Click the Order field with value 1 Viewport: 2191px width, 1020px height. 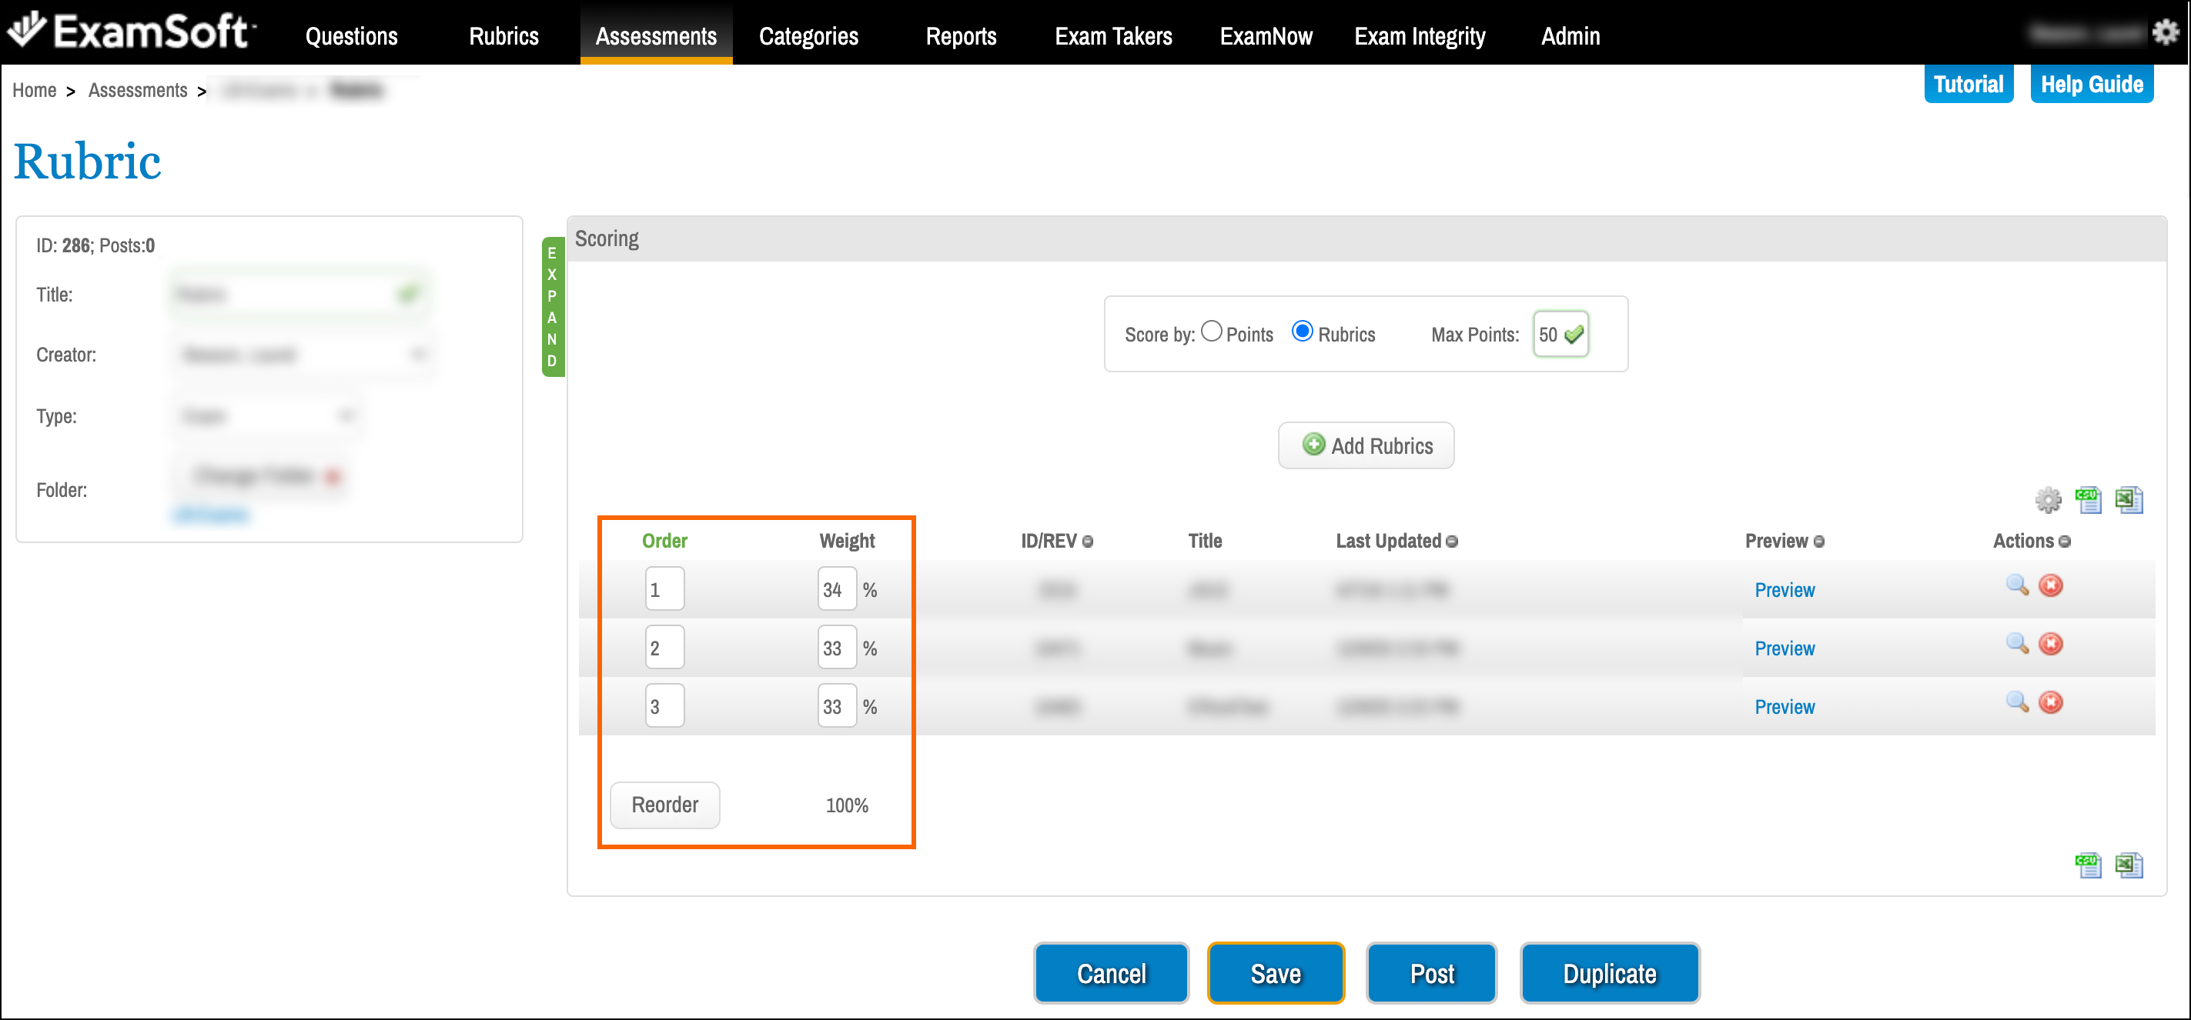664,589
